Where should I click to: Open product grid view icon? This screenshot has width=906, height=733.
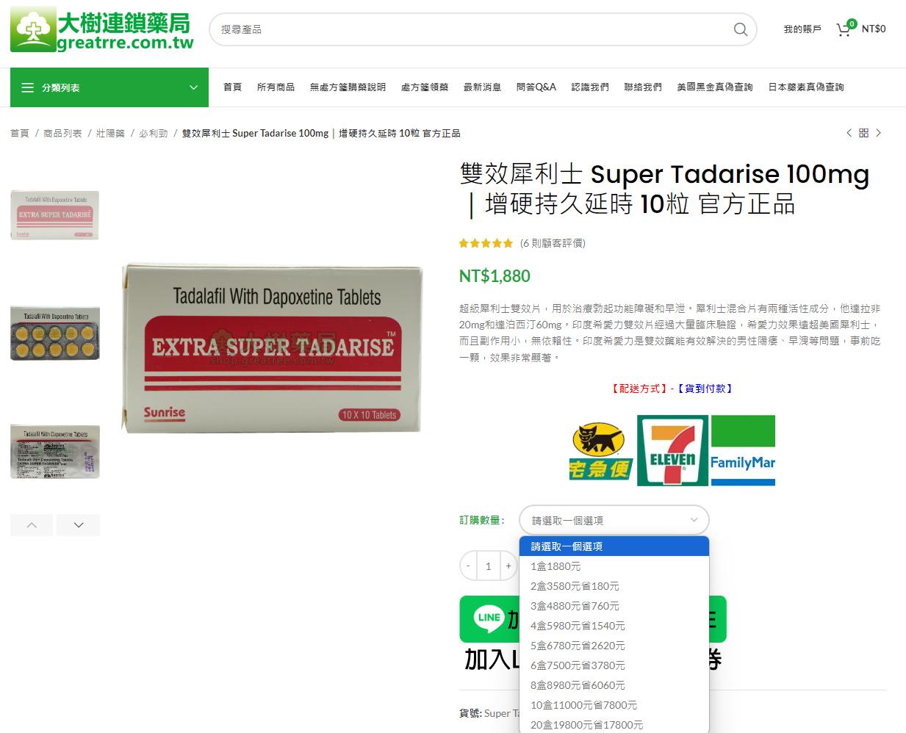coord(863,133)
